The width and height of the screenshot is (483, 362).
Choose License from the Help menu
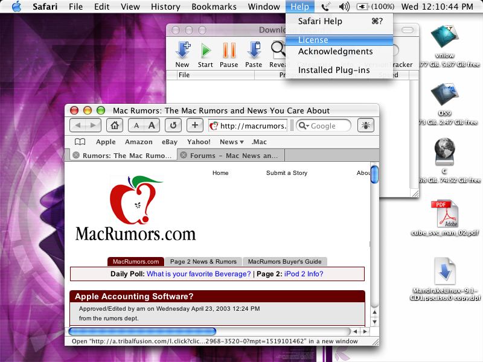[339, 40]
